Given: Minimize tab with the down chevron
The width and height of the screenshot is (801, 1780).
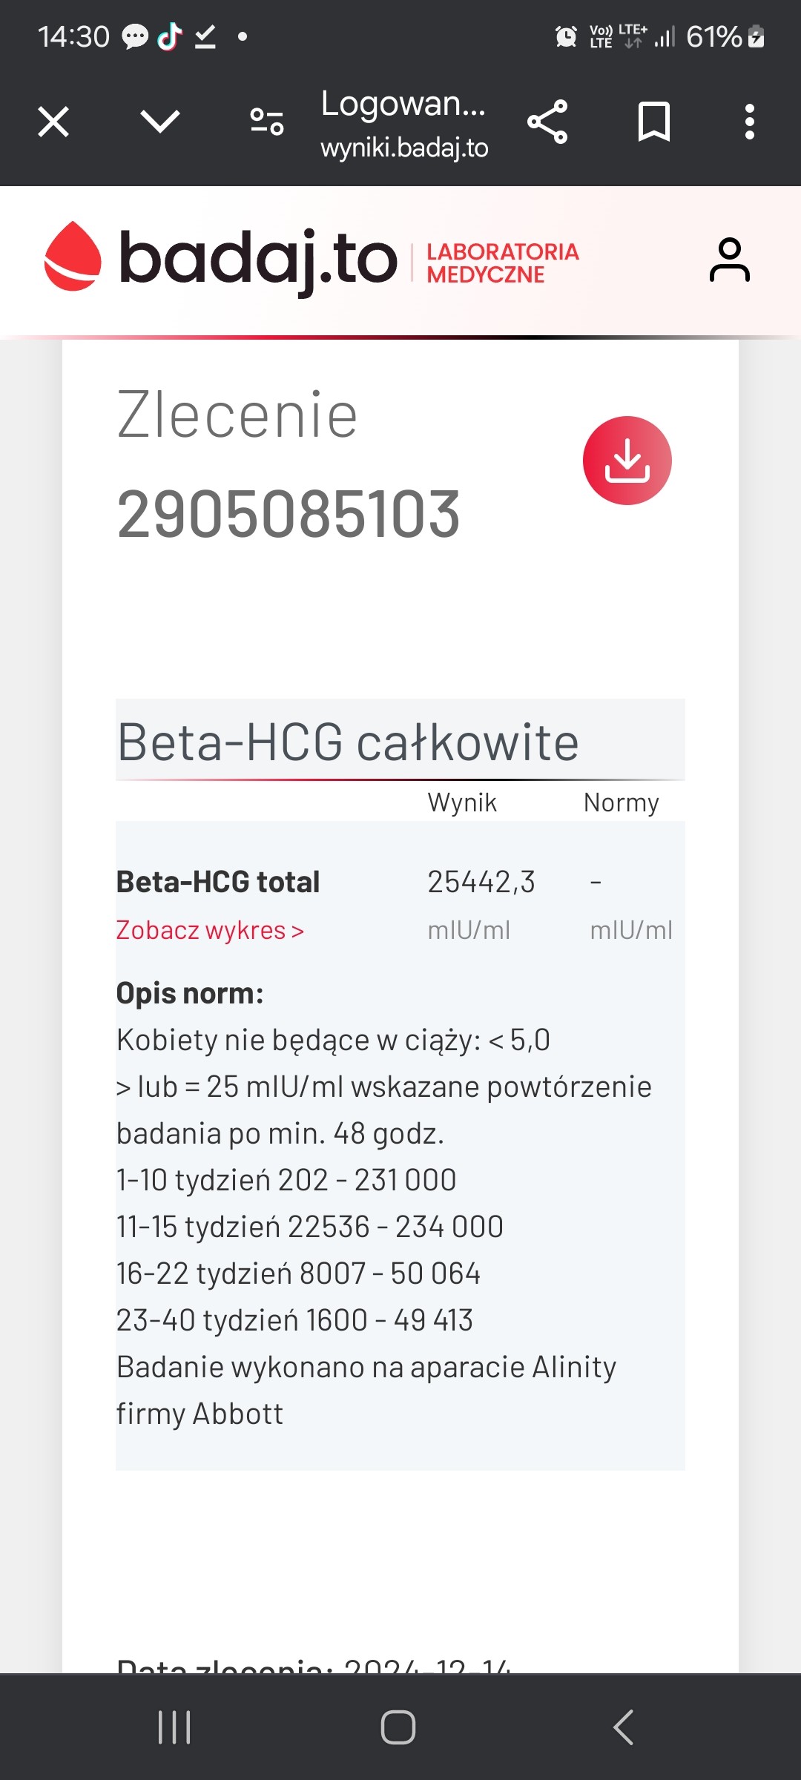Looking at the screenshot, I should pyautogui.click(x=160, y=122).
